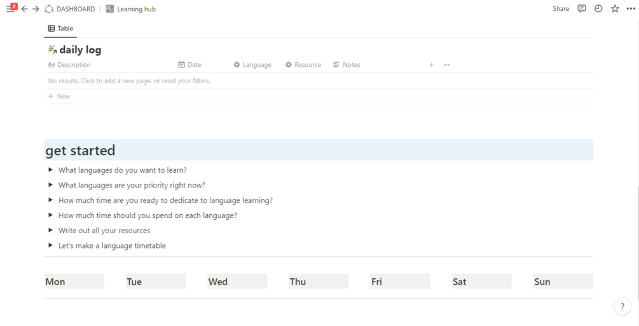Expand 'What languages do you want to learn?' toggle
This screenshot has height=326, width=639.
tap(51, 170)
